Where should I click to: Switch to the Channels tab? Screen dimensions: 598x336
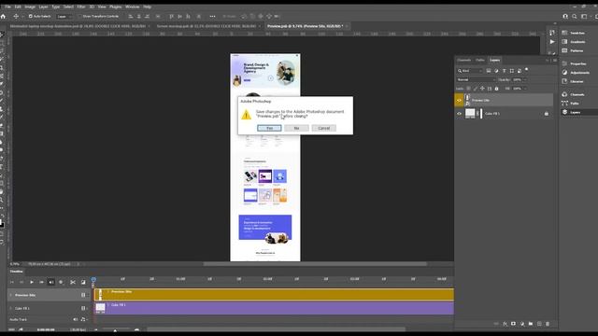click(464, 60)
